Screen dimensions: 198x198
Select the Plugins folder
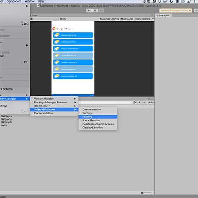7,116
